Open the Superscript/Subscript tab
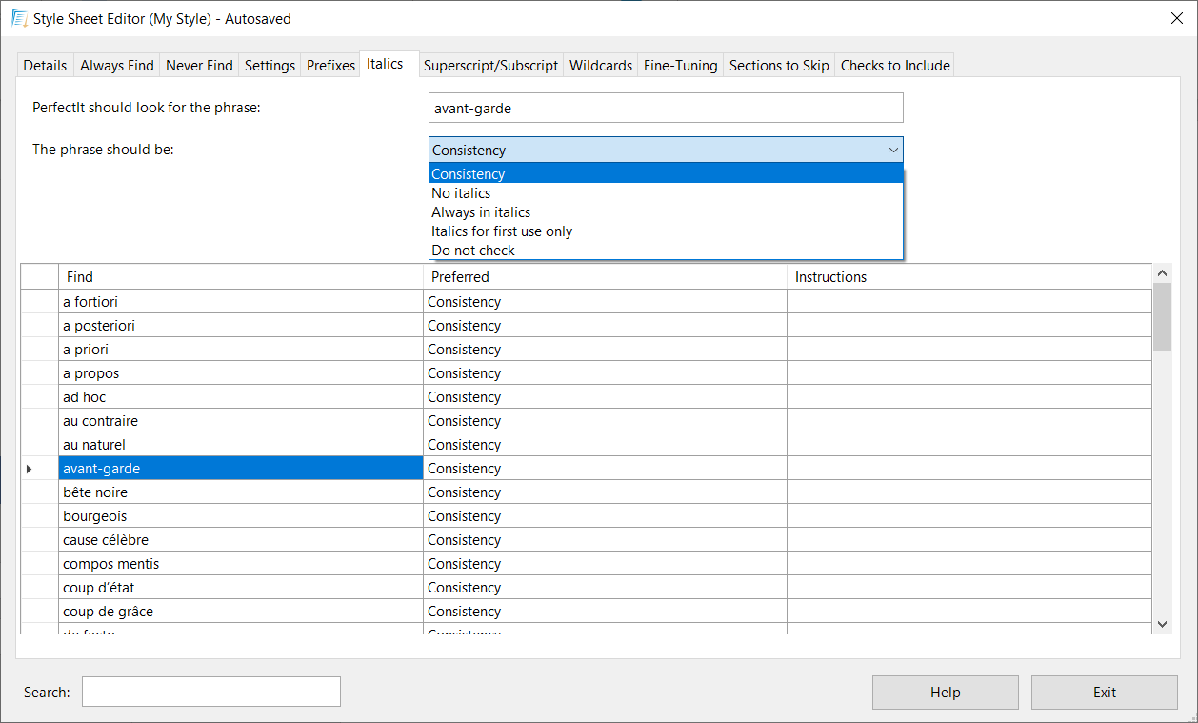 click(490, 66)
